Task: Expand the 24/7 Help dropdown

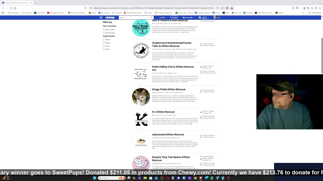Action: click(x=189, y=18)
